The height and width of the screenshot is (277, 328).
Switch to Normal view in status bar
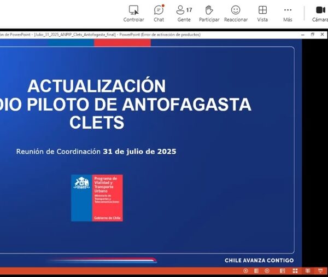click(284, 270)
